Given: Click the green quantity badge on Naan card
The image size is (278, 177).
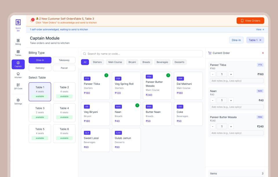Looking at the screenshot, I should (x=137, y=105).
